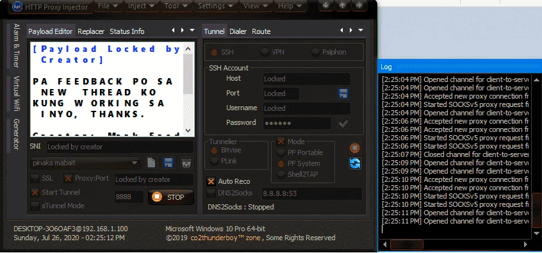This screenshot has height=253, width=542.
Task: Click the new document icon beside the config dropdown
Action: 151,163
